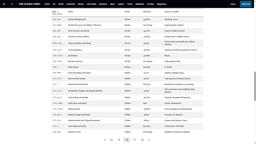The image size is (256, 144).
Task: Open the Travel section
Action: point(130,4)
